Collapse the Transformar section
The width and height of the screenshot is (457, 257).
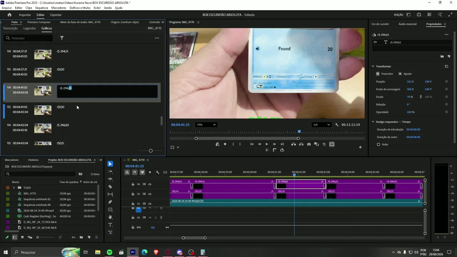pyautogui.click(x=373, y=66)
